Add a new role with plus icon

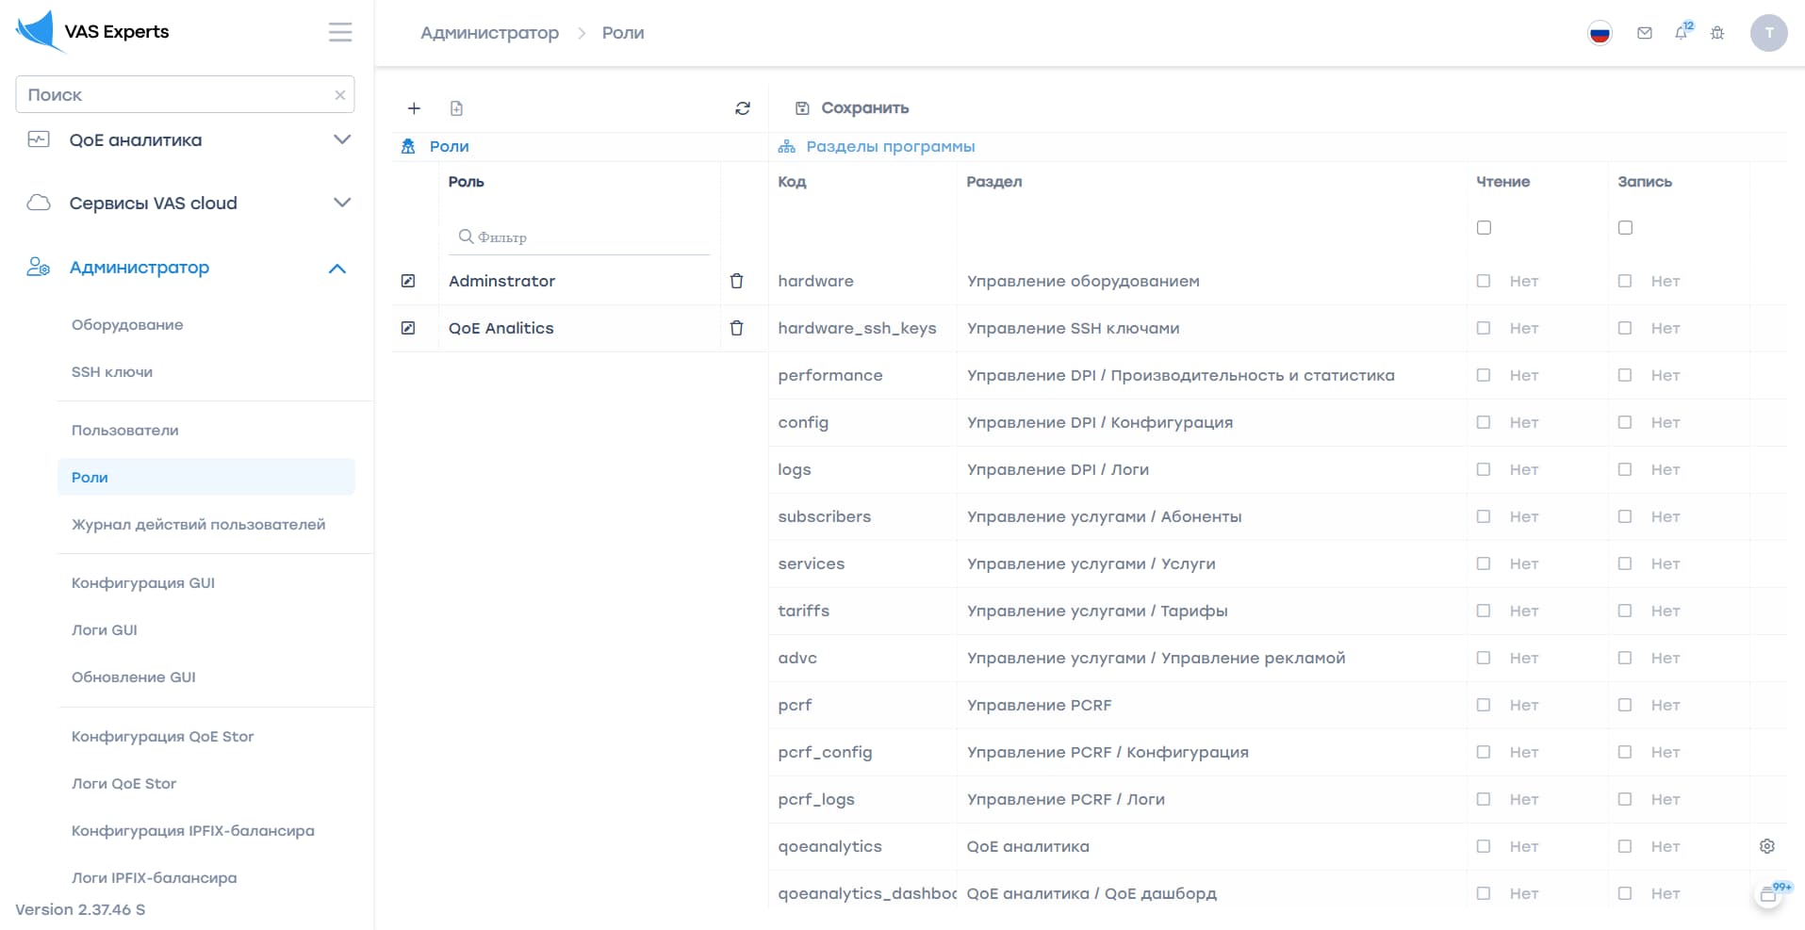click(x=414, y=108)
